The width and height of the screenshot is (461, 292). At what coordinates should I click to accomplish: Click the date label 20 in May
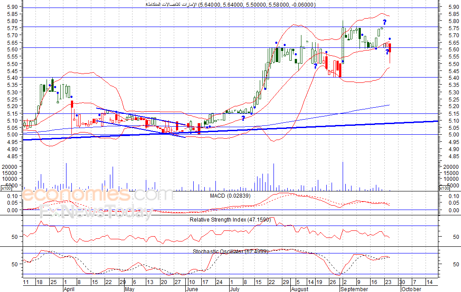[x=164, y=282]
